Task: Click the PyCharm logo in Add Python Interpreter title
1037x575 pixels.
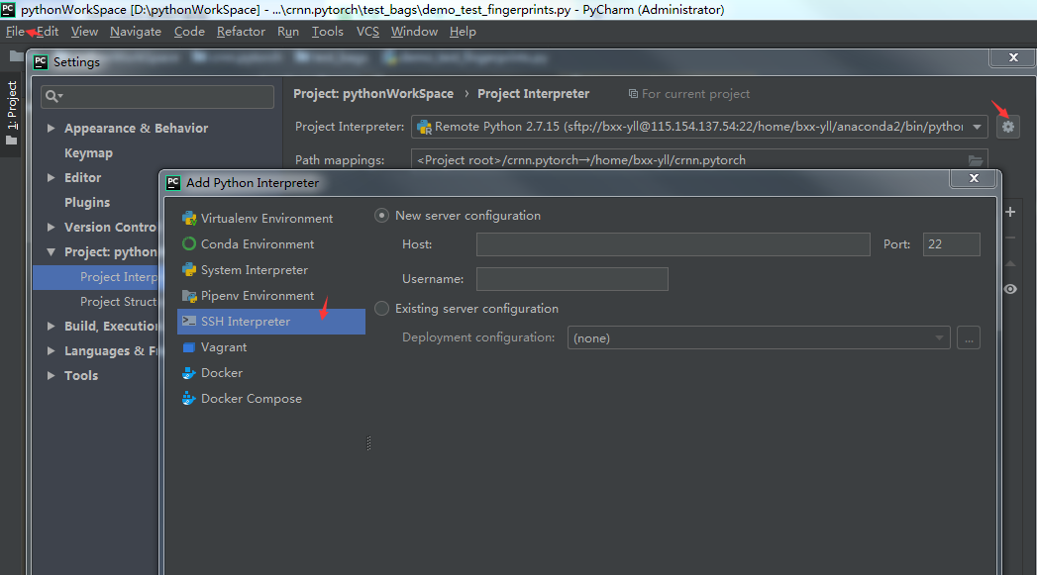Action: coord(173,182)
